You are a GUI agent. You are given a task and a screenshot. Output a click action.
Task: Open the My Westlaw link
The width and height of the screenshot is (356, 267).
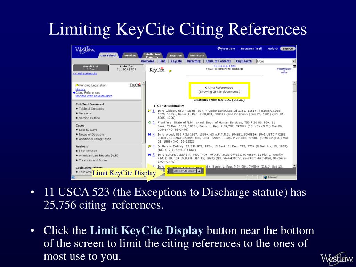click(226, 49)
